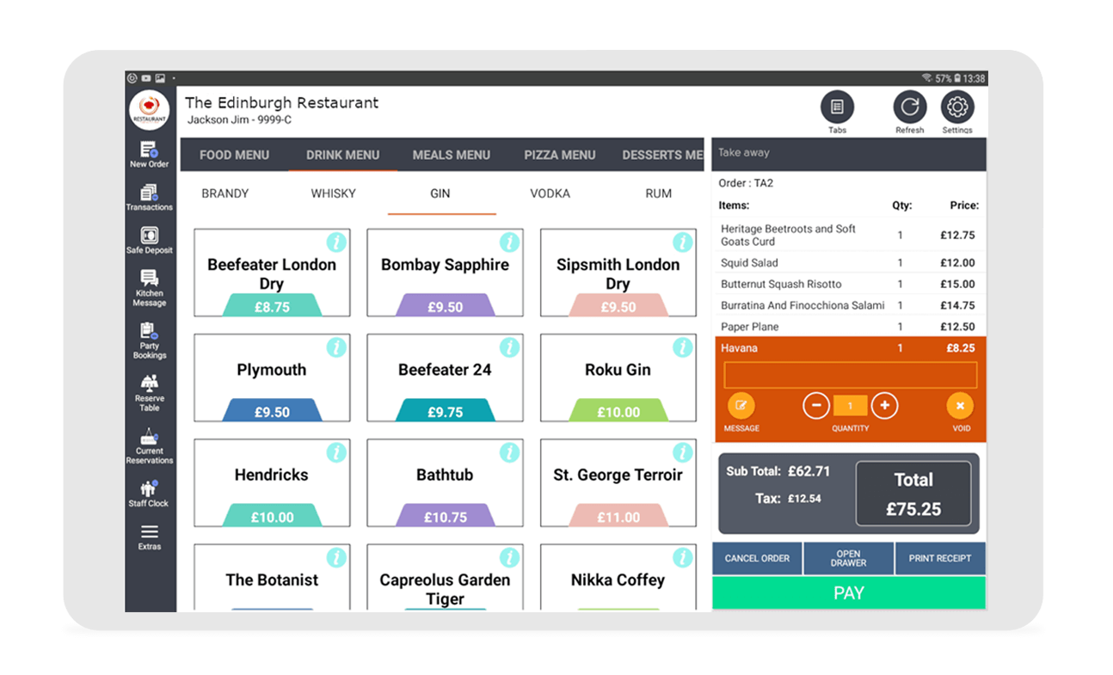Show info for Hendricks
This screenshot has height=675, width=1113.
point(336,451)
